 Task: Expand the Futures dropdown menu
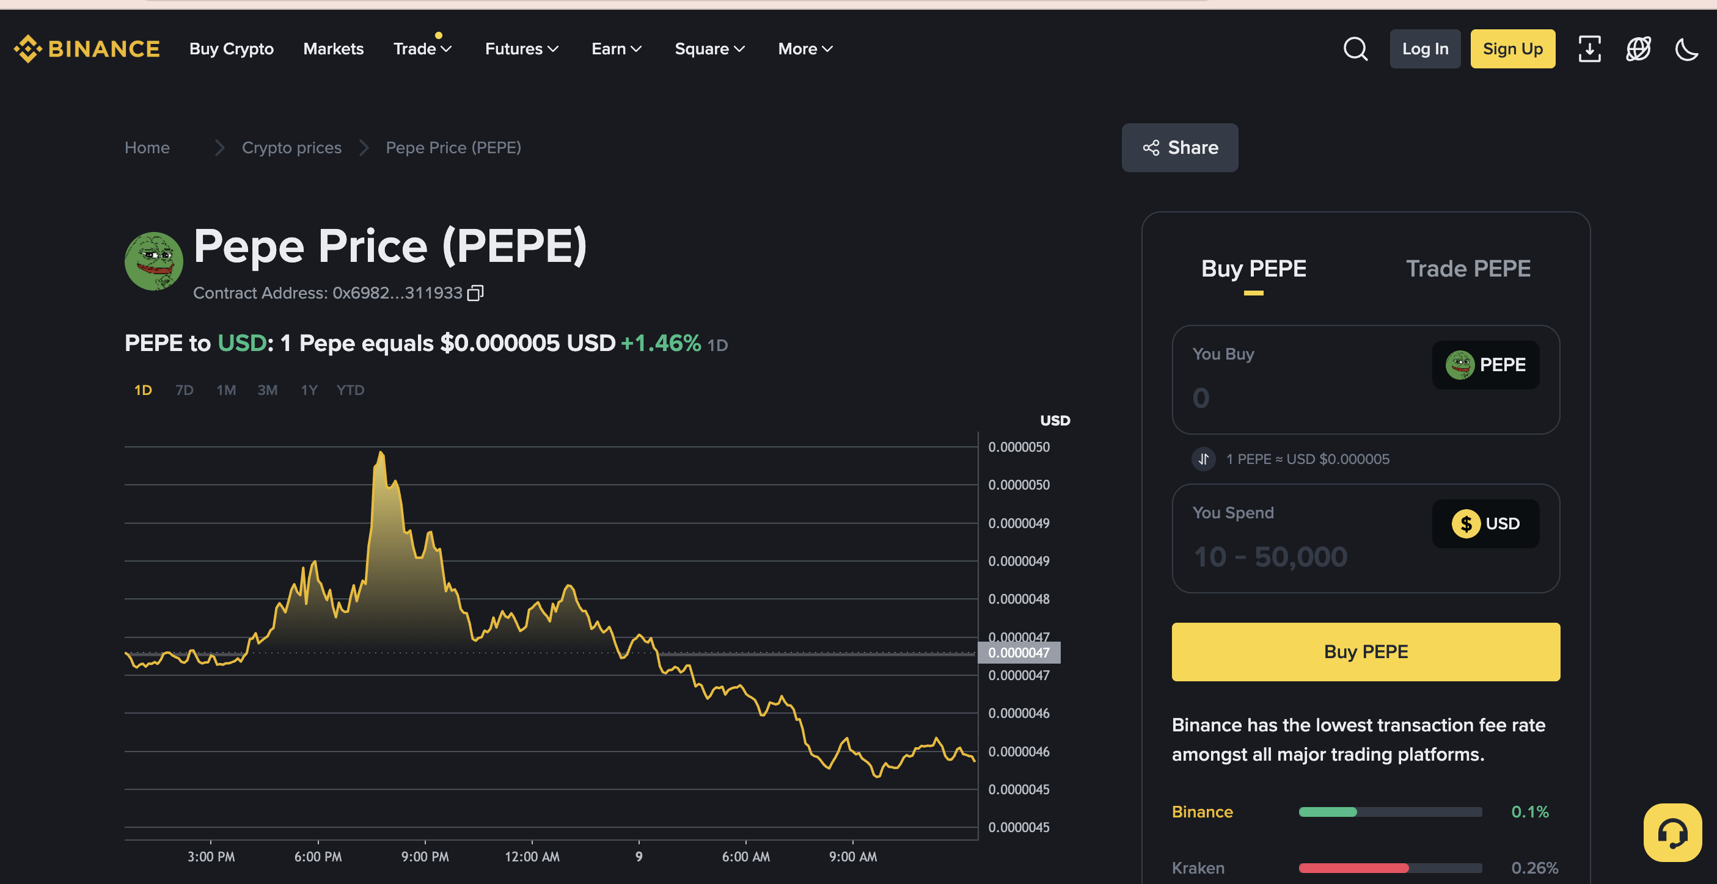521,49
